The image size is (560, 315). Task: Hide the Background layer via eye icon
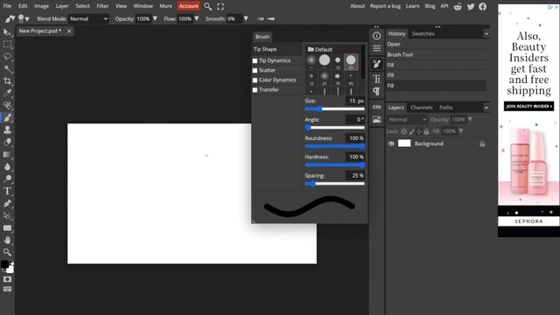[x=391, y=143]
